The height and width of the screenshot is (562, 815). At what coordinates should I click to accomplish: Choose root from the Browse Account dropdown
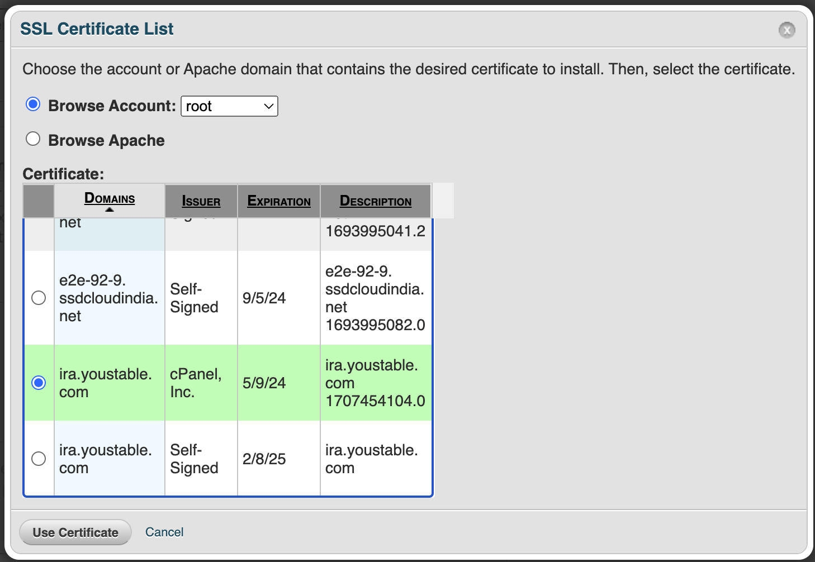click(x=229, y=106)
